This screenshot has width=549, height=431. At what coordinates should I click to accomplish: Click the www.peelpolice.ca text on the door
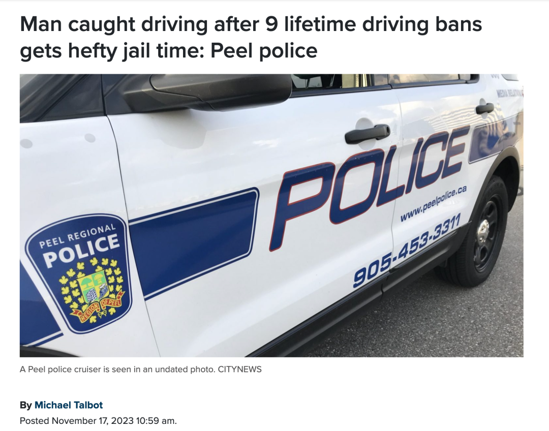(434, 203)
